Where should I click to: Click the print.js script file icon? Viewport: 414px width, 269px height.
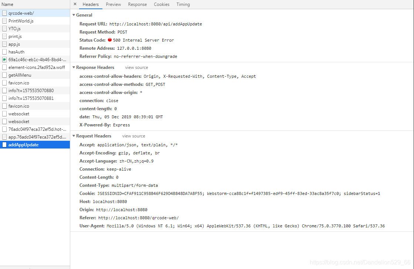pyautogui.click(x=4, y=36)
